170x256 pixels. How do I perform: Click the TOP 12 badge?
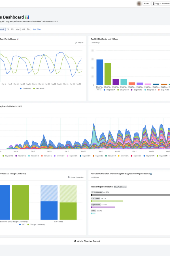[x=99, y=90]
